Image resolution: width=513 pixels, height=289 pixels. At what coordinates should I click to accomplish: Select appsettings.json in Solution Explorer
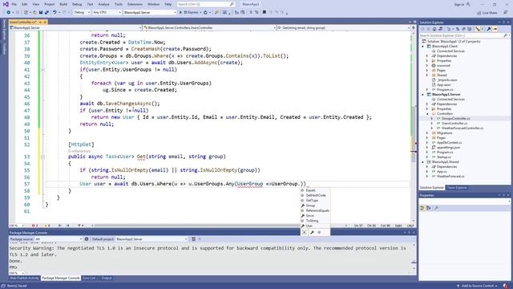click(x=448, y=148)
